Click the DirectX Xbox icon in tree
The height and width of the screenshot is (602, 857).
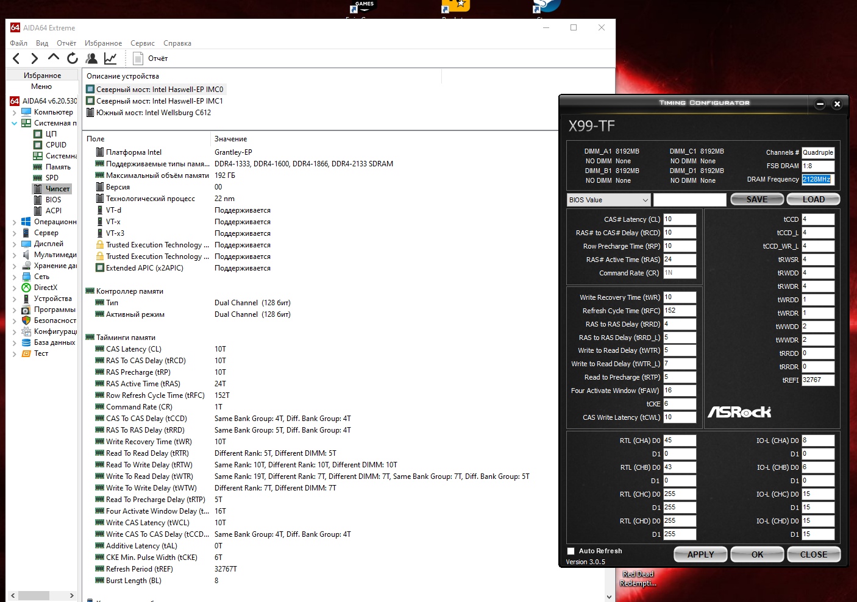point(26,288)
